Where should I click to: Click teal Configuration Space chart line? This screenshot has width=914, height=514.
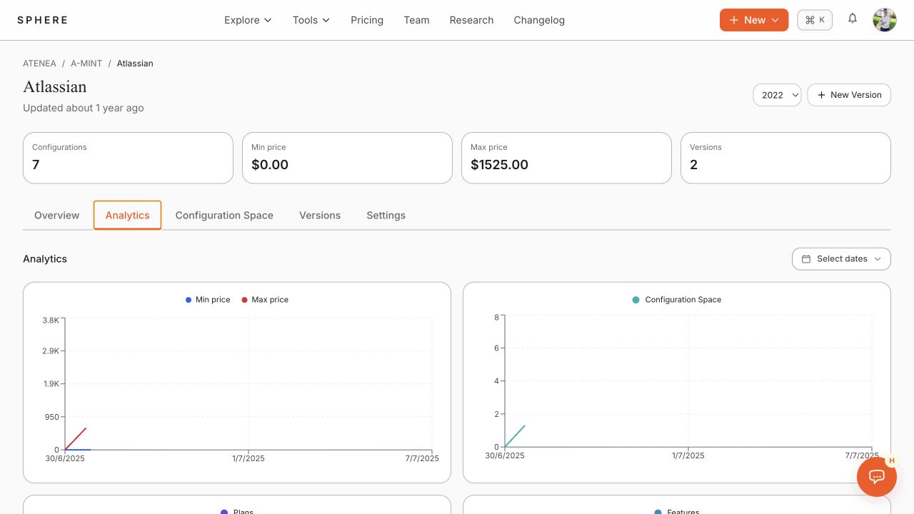[515, 436]
